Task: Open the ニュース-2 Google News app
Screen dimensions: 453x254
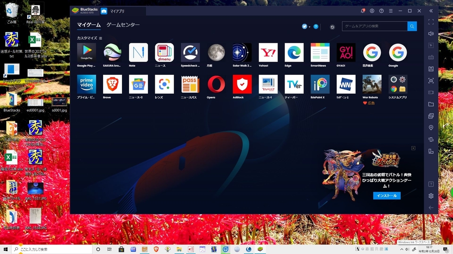Action: tap(139, 84)
